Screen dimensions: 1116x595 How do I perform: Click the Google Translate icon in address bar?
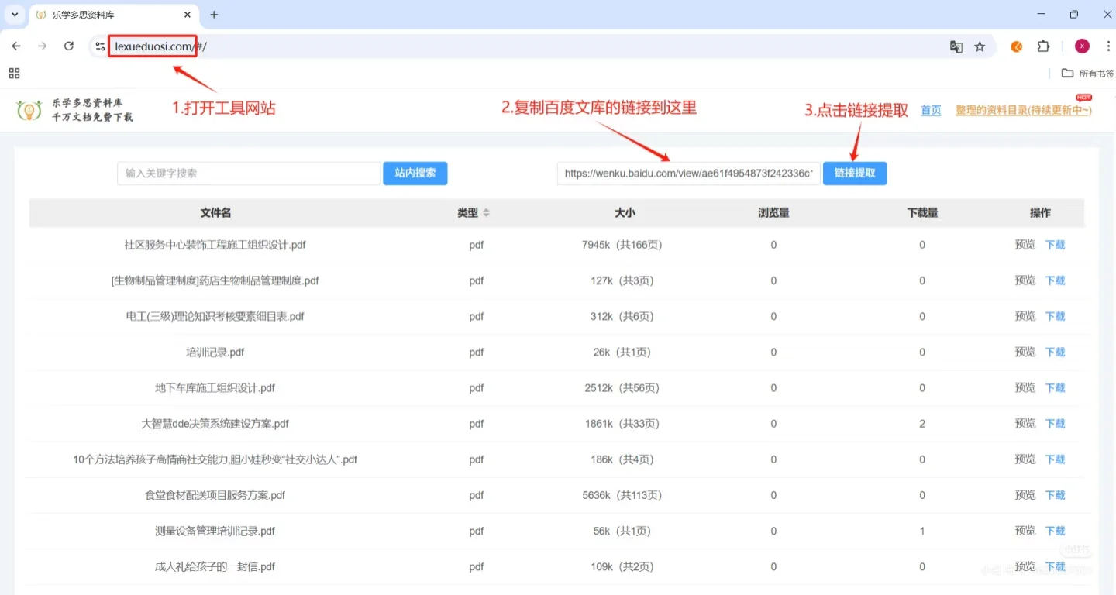point(956,46)
